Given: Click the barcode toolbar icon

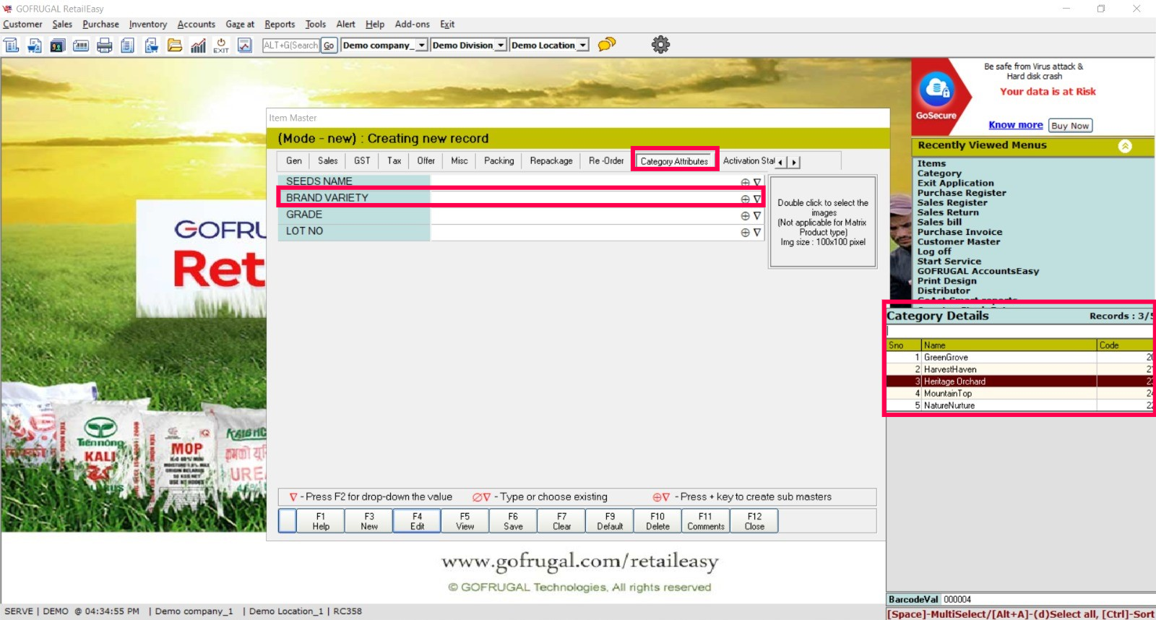Looking at the screenshot, I should (x=81, y=46).
